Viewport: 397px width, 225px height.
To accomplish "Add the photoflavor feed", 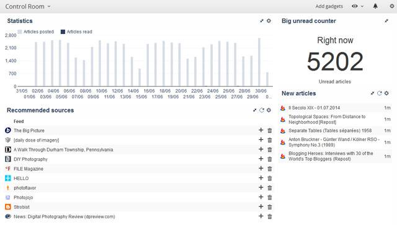I will 261,188.
